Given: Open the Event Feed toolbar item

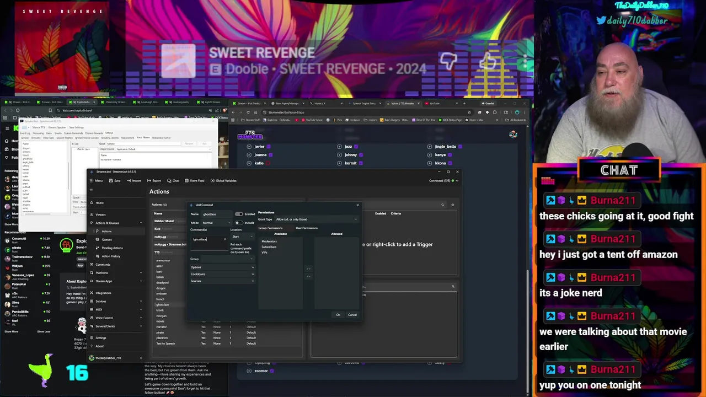Looking at the screenshot, I should [x=194, y=180].
